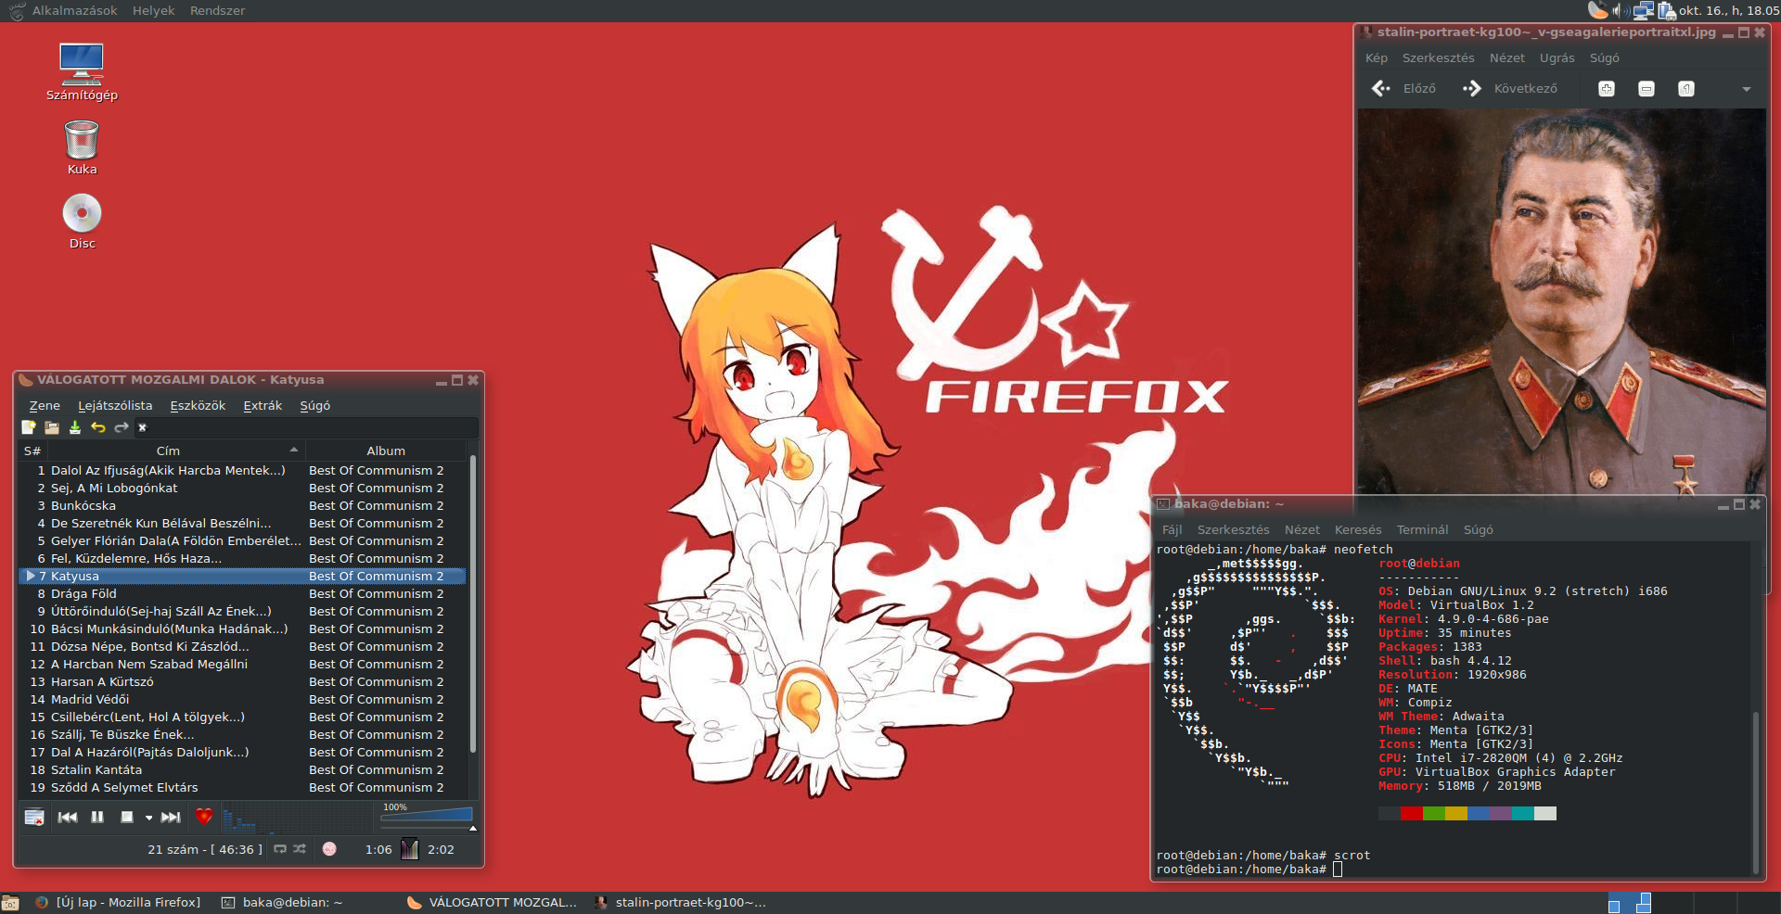Image resolution: width=1781 pixels, height=914 pixels.
Task: Sort playlist by the Cím column header
Action: tap(168, 451)
